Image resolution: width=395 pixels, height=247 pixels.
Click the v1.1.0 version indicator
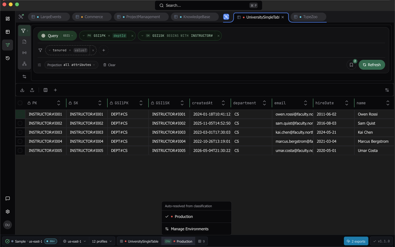[x=381, y=241]
